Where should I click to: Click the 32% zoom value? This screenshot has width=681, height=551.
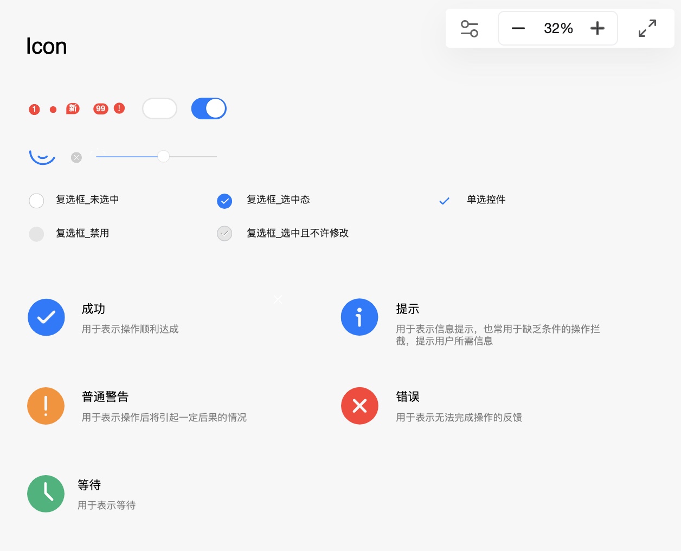558,28
